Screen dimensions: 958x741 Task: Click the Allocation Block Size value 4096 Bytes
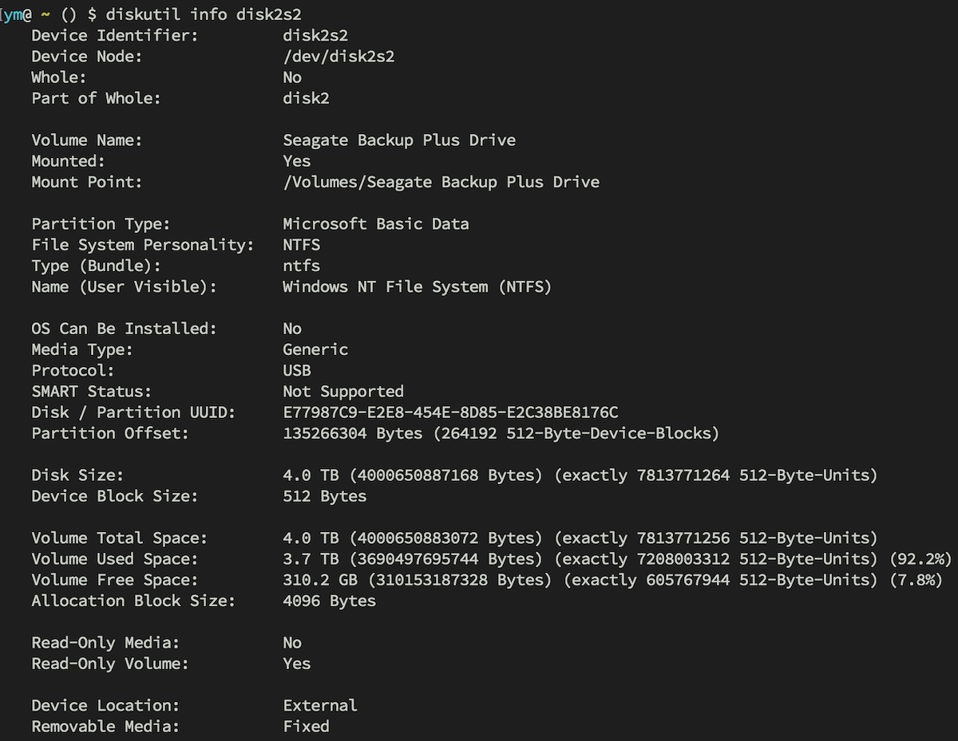click(329, 601)
